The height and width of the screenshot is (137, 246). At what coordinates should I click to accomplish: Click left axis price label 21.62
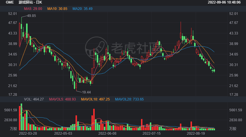[x=13, y=86]
